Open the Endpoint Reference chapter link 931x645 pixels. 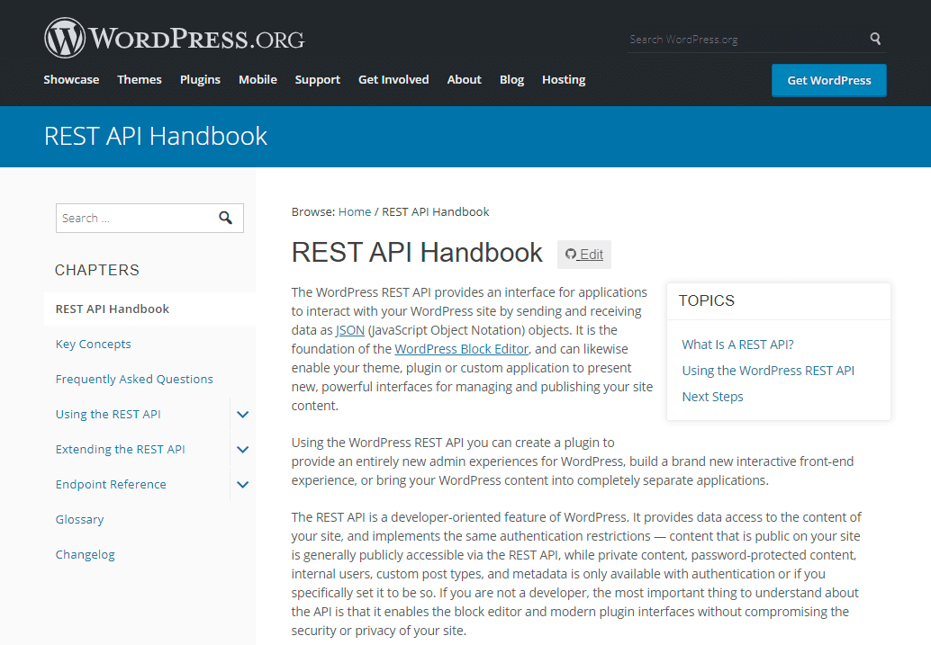tap(111, 484)
